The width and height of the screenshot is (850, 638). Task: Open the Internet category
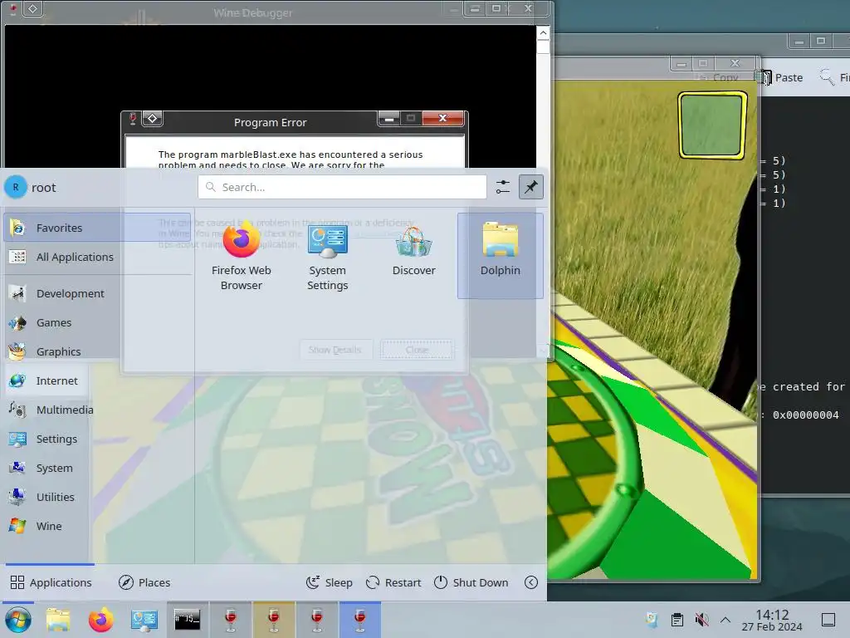[97, 380]
